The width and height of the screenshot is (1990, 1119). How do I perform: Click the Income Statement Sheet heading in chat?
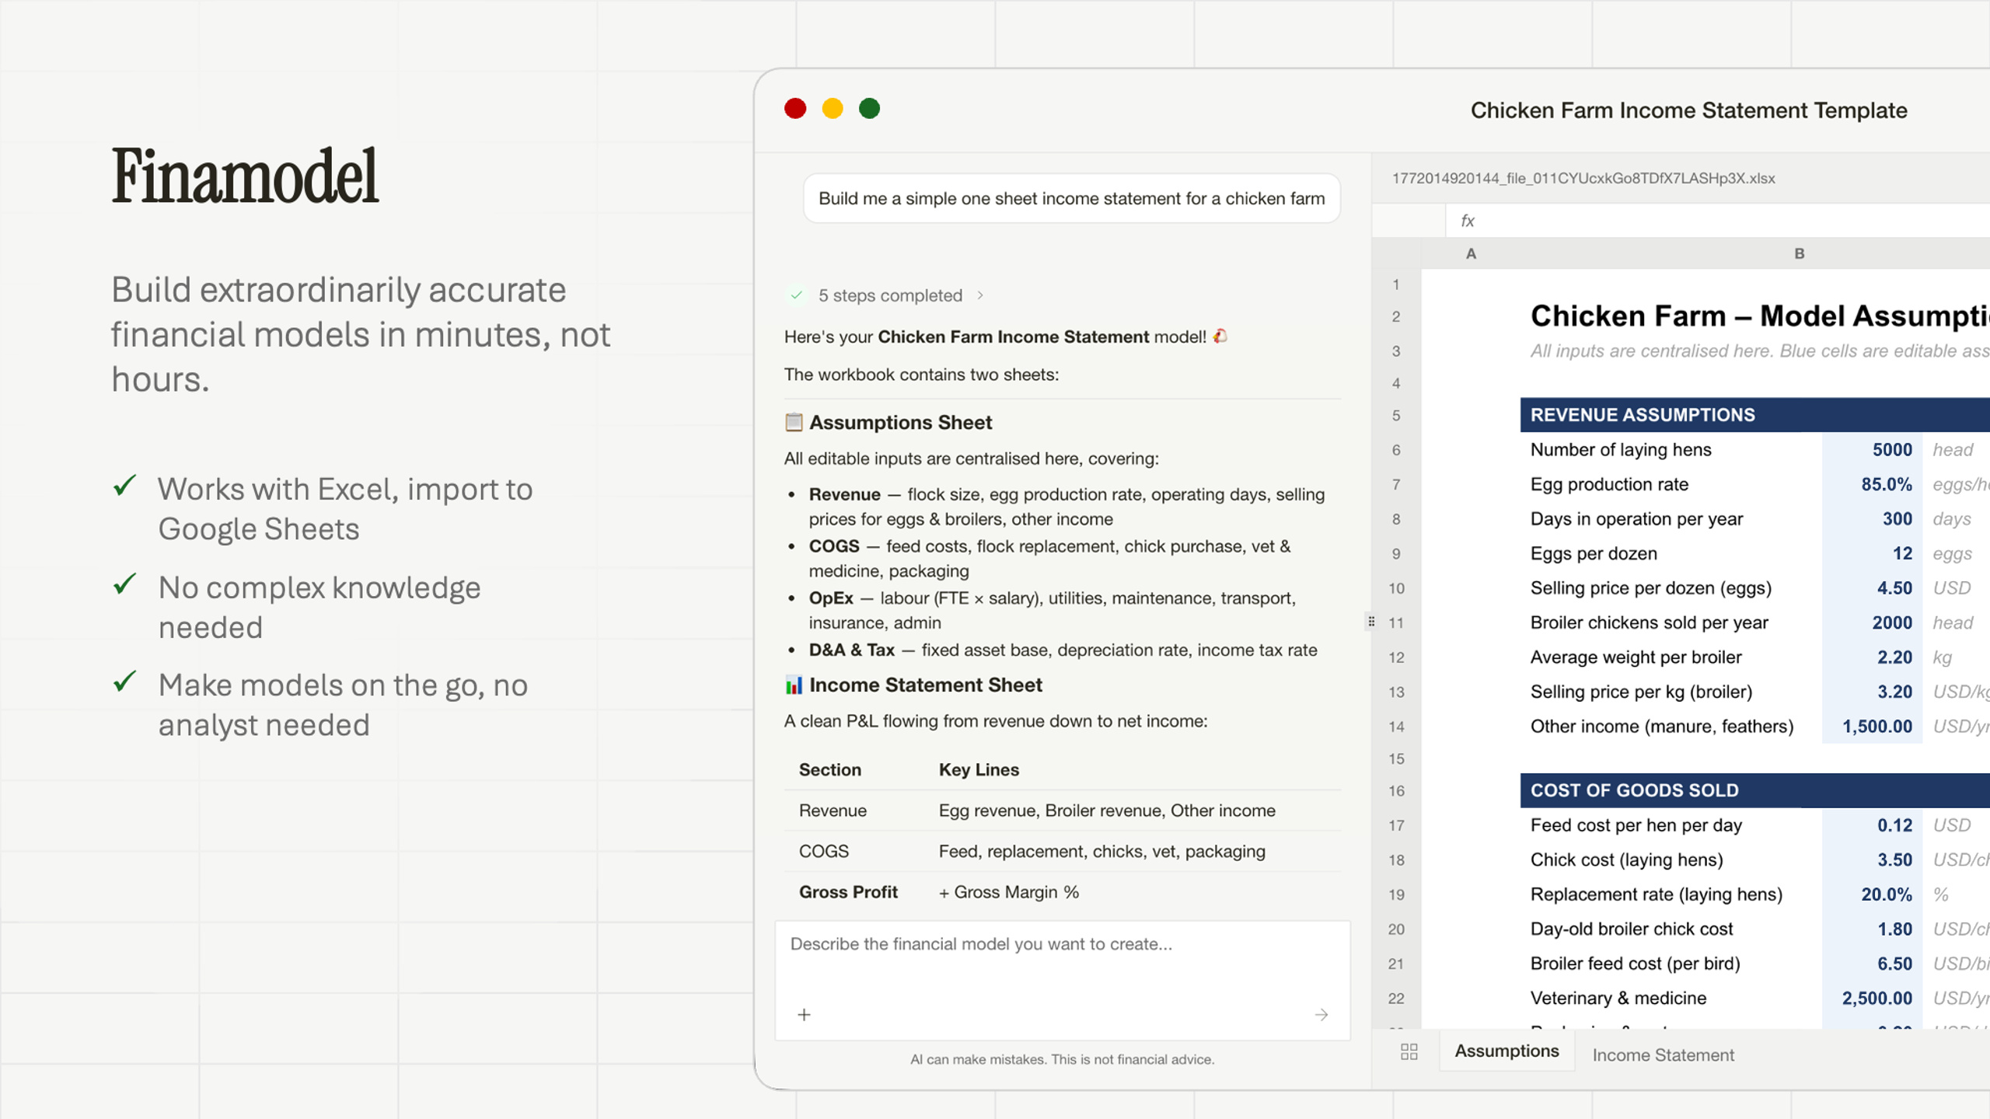(x=925, y=685)
